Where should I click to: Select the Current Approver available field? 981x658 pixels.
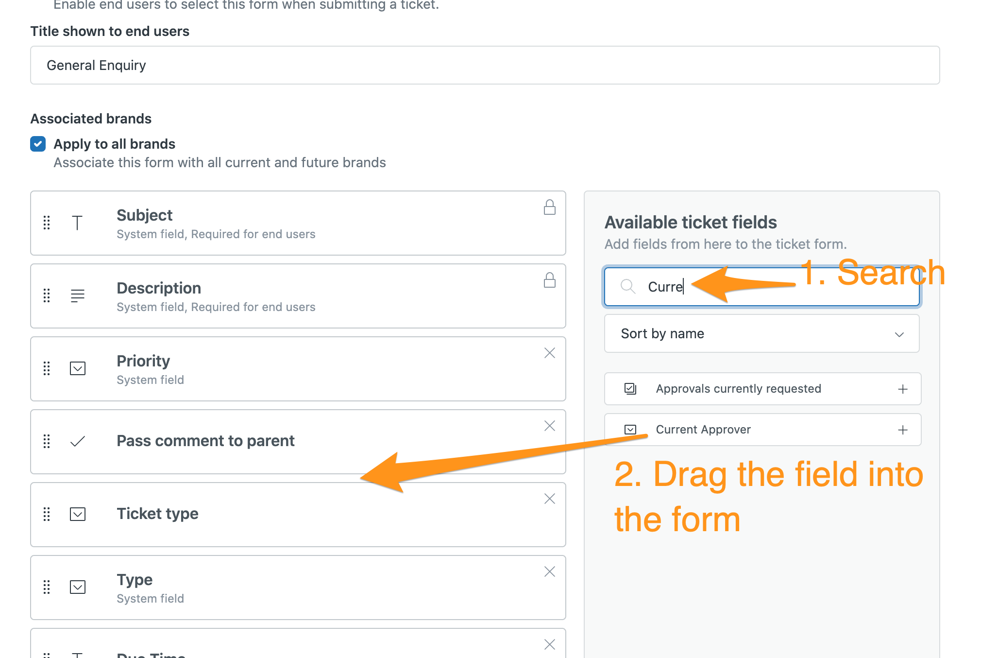(762, 430)
